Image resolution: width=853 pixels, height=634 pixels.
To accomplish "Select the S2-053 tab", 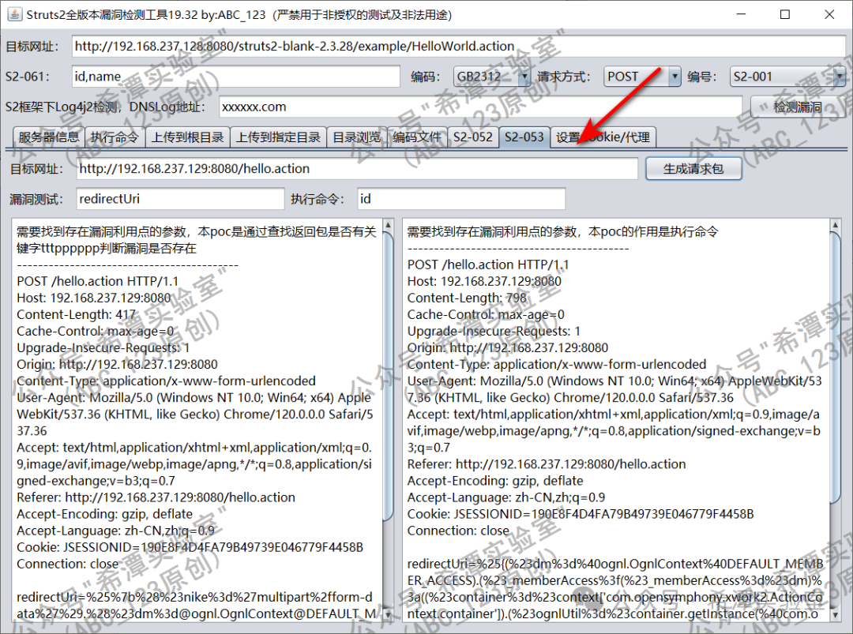I will pyautogui.click(x=524, y=137).
